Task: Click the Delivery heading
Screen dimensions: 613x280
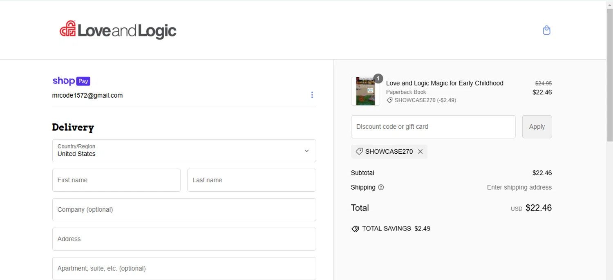Action: 73,128
